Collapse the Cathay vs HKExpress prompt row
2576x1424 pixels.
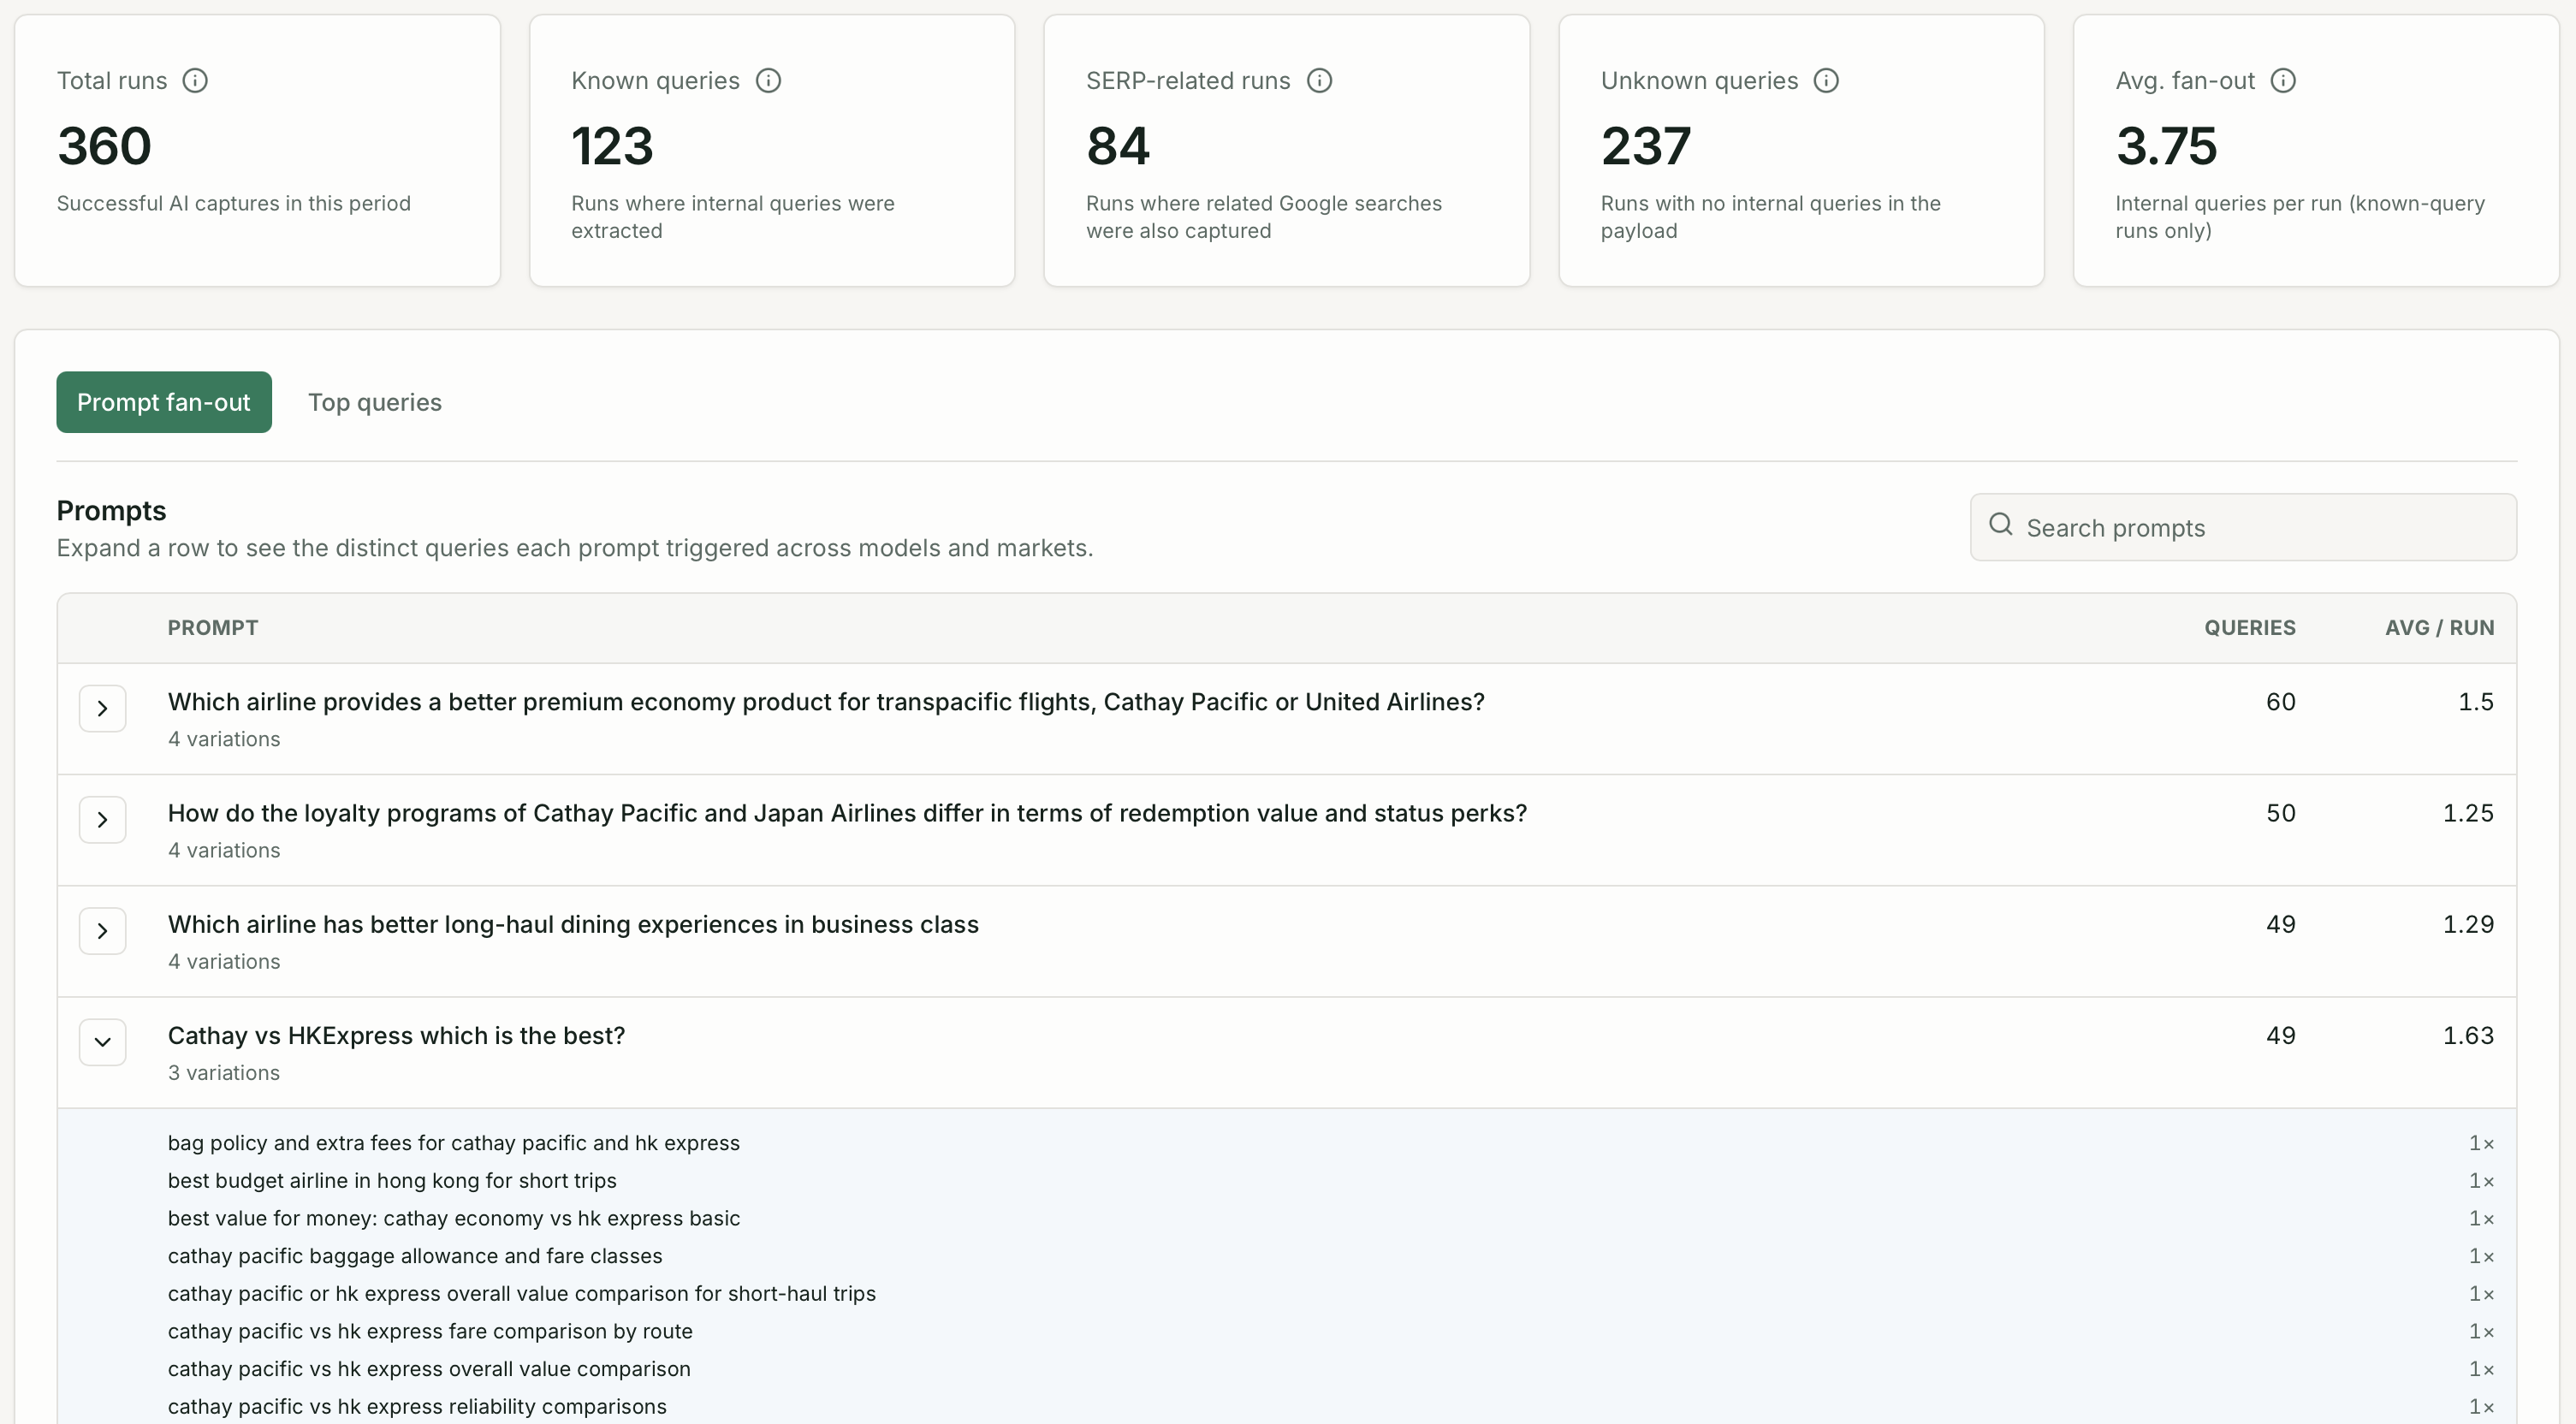point(102,1041)
